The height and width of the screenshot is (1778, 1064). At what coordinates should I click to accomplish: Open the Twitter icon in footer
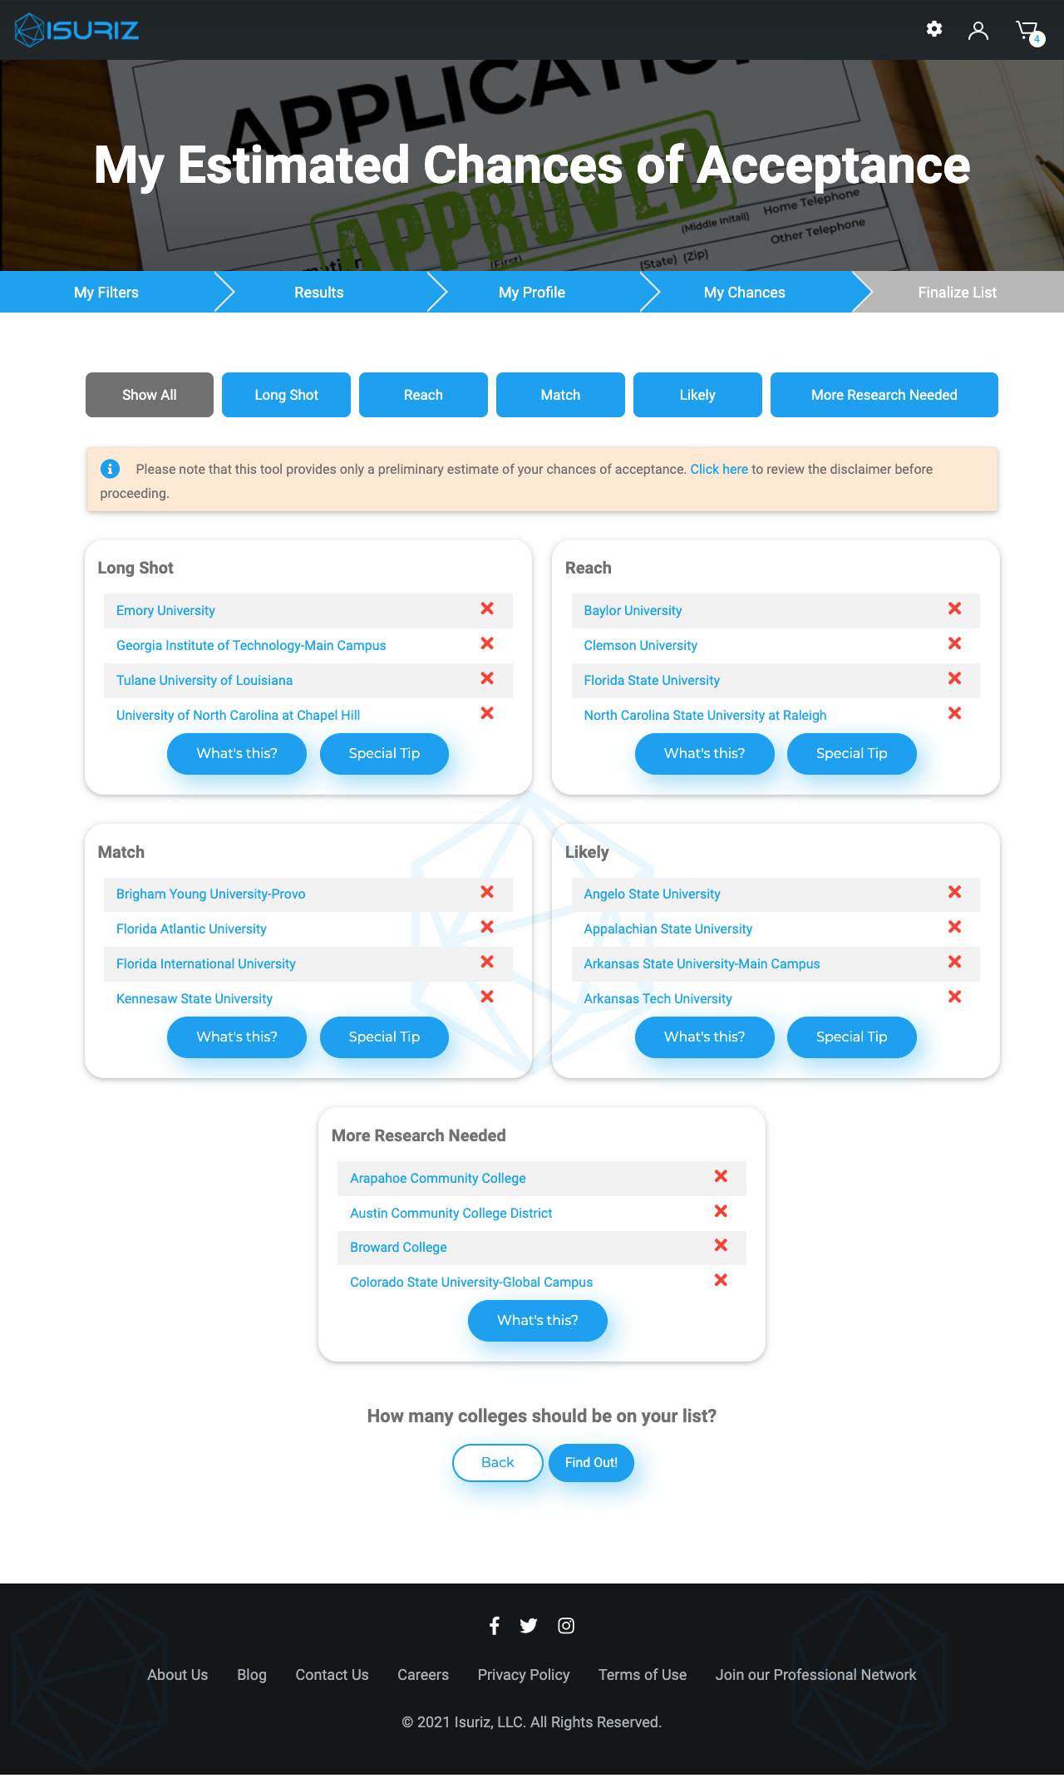click(x=529, y=1626)
